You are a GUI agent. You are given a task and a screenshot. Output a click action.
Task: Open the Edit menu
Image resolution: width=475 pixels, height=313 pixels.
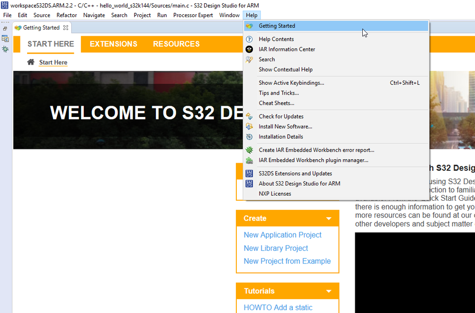click(x=22, y=15)
